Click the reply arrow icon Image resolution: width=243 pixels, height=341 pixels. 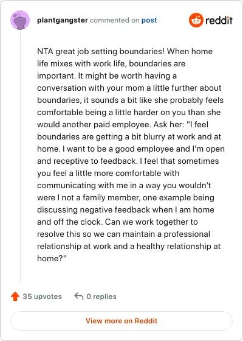click(79, 296)
